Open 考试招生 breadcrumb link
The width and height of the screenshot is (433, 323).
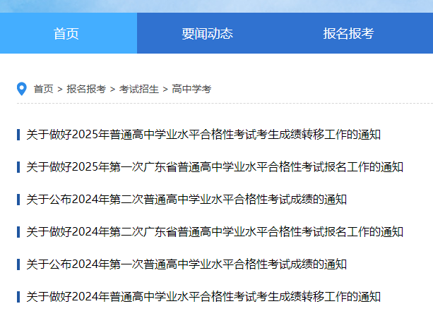[138, 89]
